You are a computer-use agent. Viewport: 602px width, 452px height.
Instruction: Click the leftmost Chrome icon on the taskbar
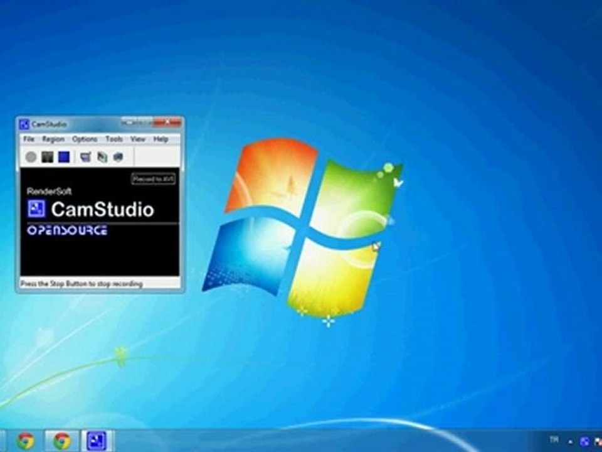point(26,441)
